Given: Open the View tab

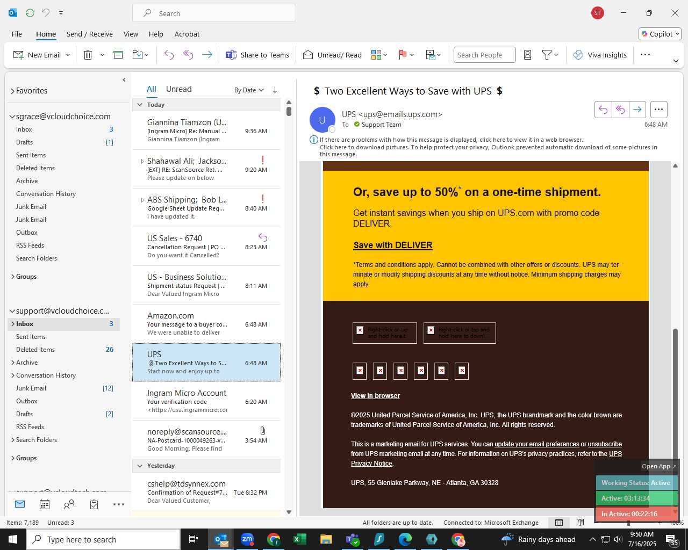Looking at the screenshot, I should [131, 34].
